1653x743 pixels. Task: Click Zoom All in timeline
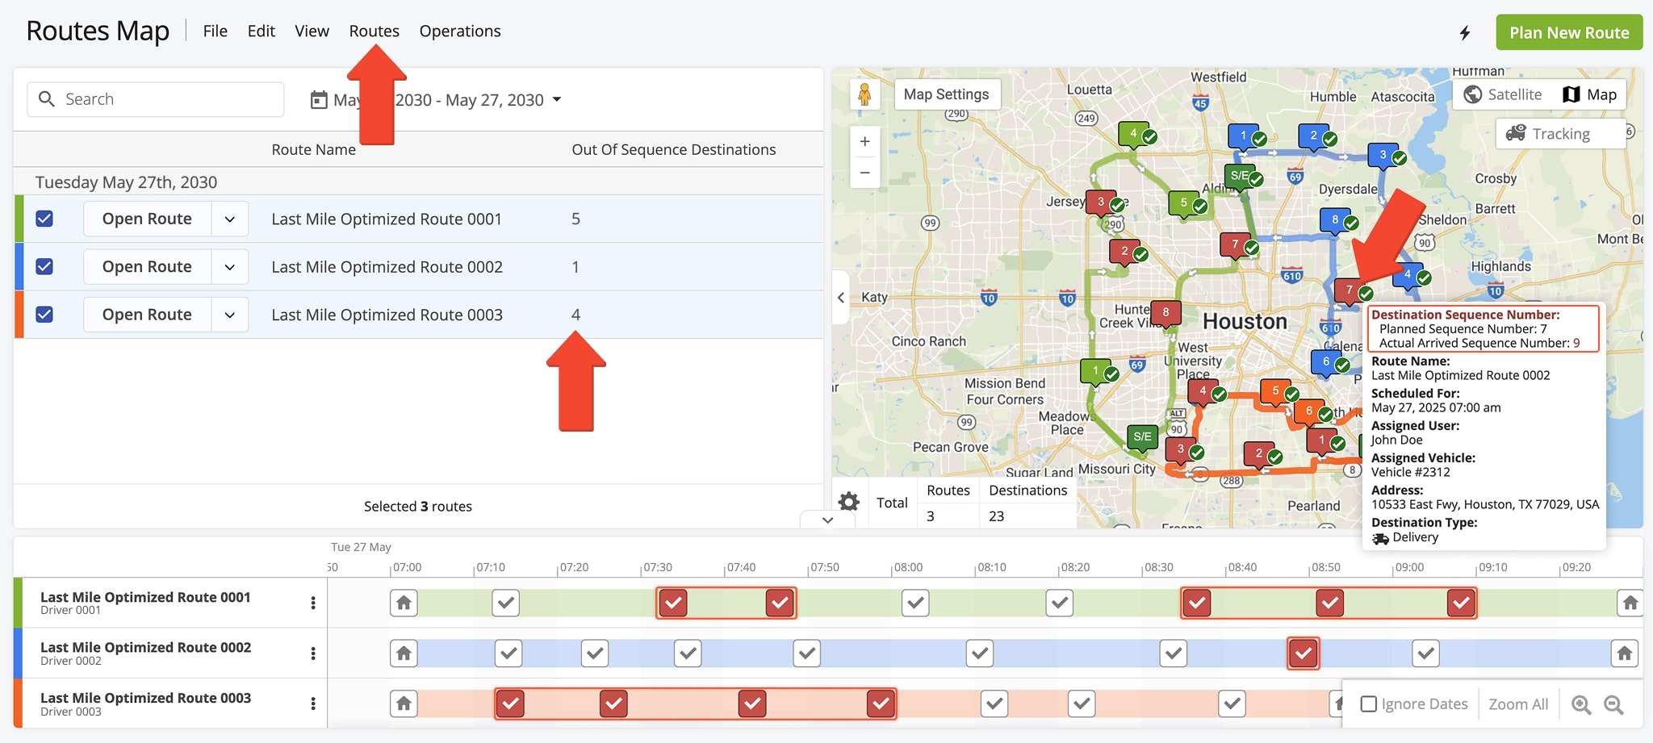coord(1518,703)
